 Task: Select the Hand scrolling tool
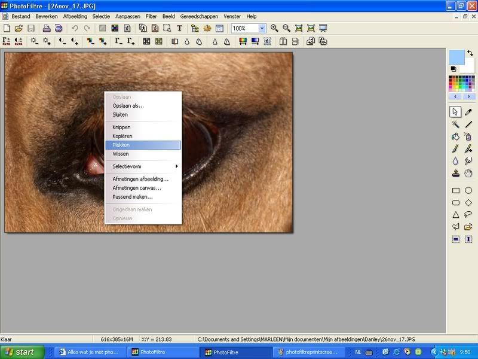tap(468, 174)
